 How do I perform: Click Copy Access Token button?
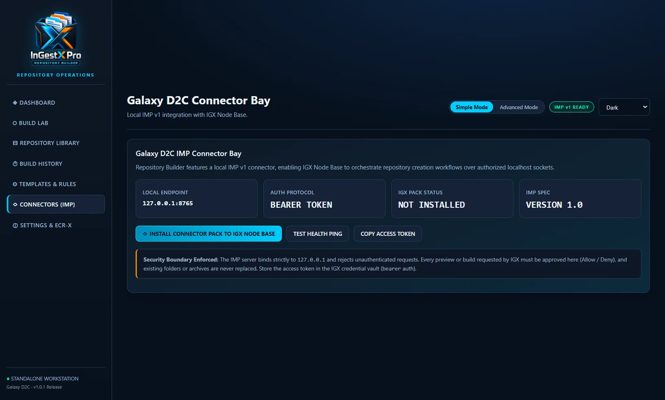coord(388,234)
